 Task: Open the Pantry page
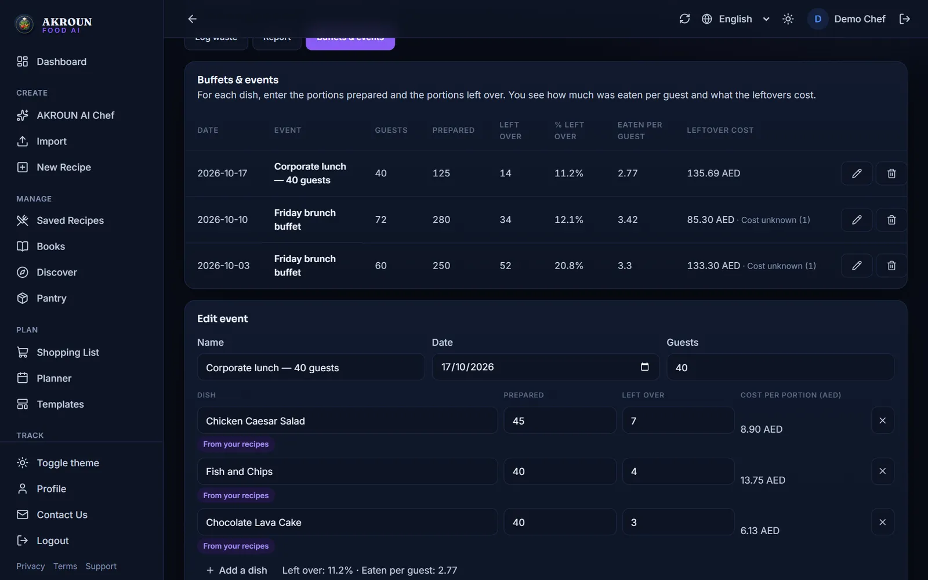click(x=81, y=298)
